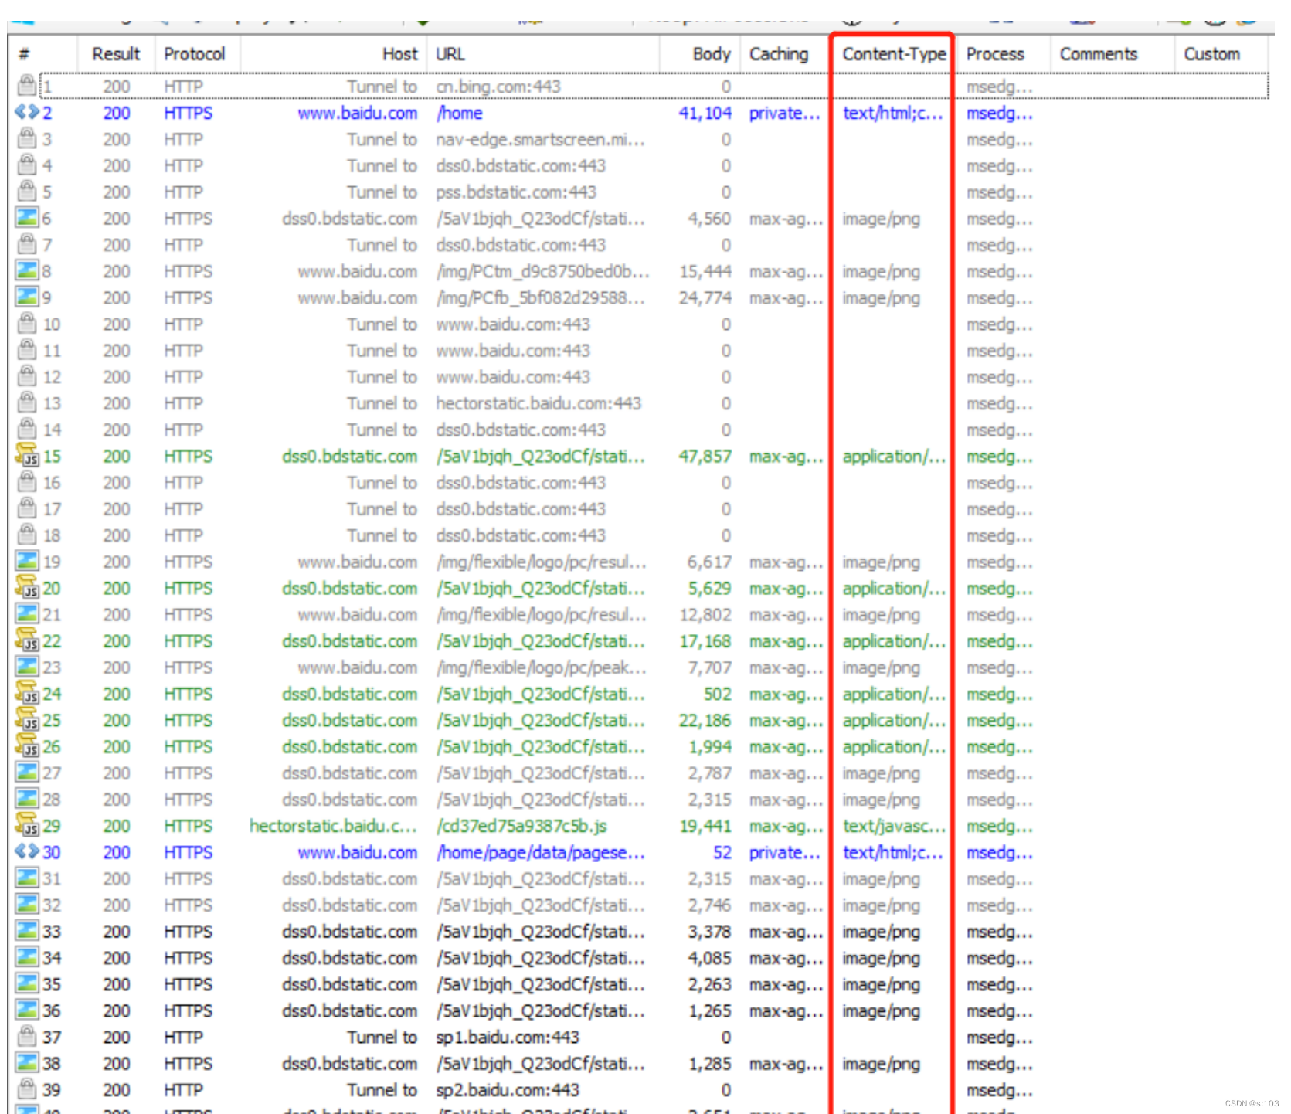Click the lock icon of session 37

click(27, 1036)
